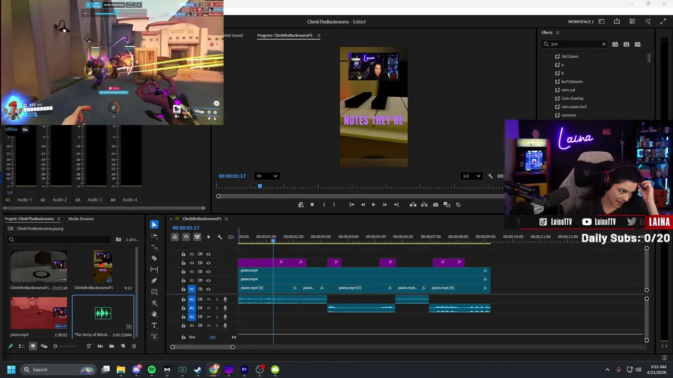Screen dimensions: 673x378
Task: Export frame with camera icon
Action: coord(435,205)
